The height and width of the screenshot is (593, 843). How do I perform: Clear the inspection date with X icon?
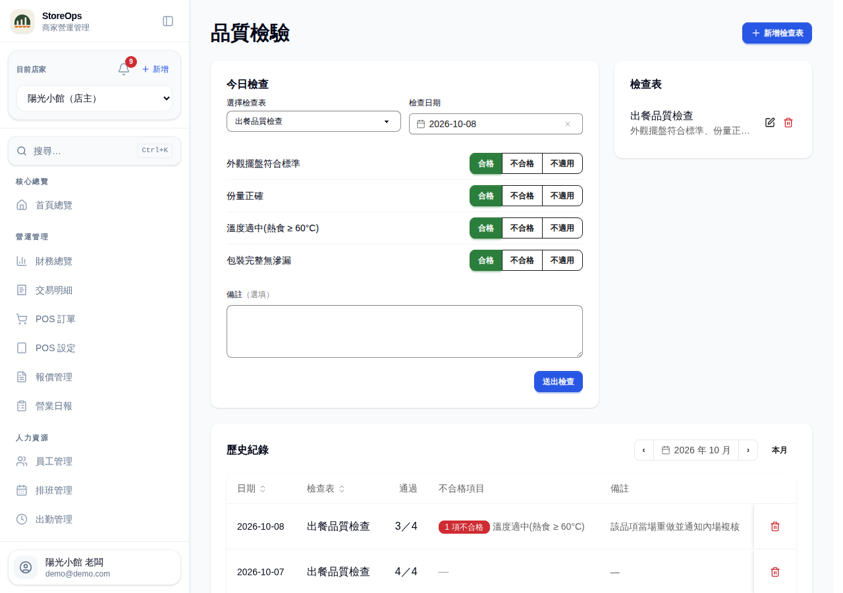tap(568, 124)
